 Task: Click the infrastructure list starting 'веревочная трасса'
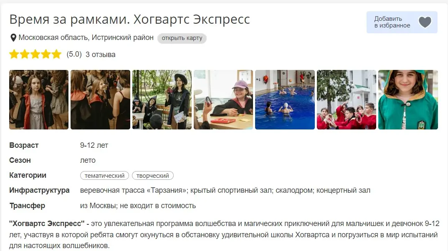(x=225, y=190)
